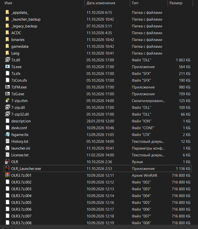Click the License.txt file name
Screen dimensions: 198x229
pos(20,155)
